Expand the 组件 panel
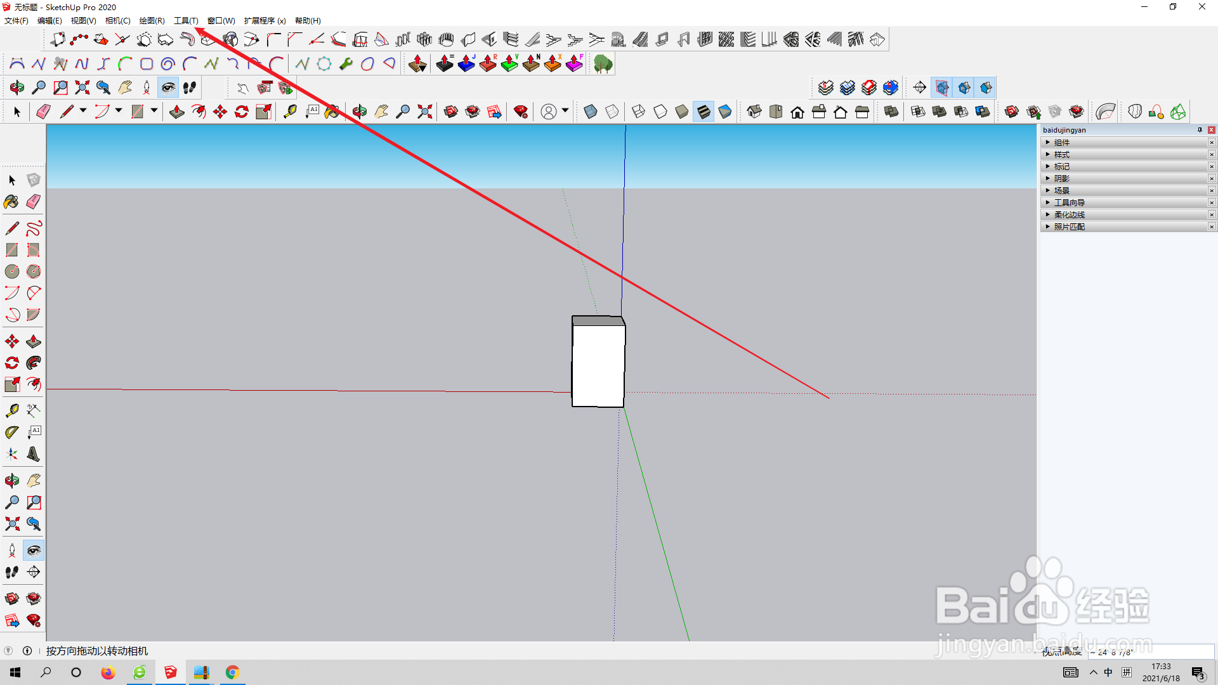Viewport: 1218px width, 685px height. [1128, 143]
